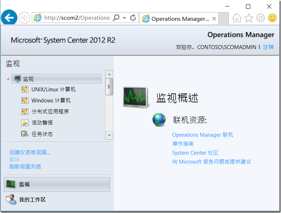Click 创建仪表板视图... link
Image resolution: width=281 pixels, height=213 pixels.
coord(30,153)
